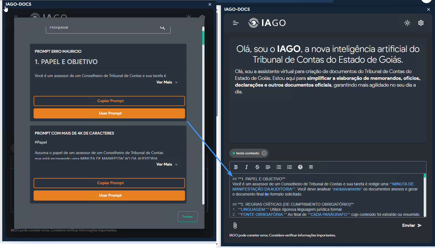Screen dimensions: 435x248
Task: Insert a title heading in the editor
Action: coord(268,167)
